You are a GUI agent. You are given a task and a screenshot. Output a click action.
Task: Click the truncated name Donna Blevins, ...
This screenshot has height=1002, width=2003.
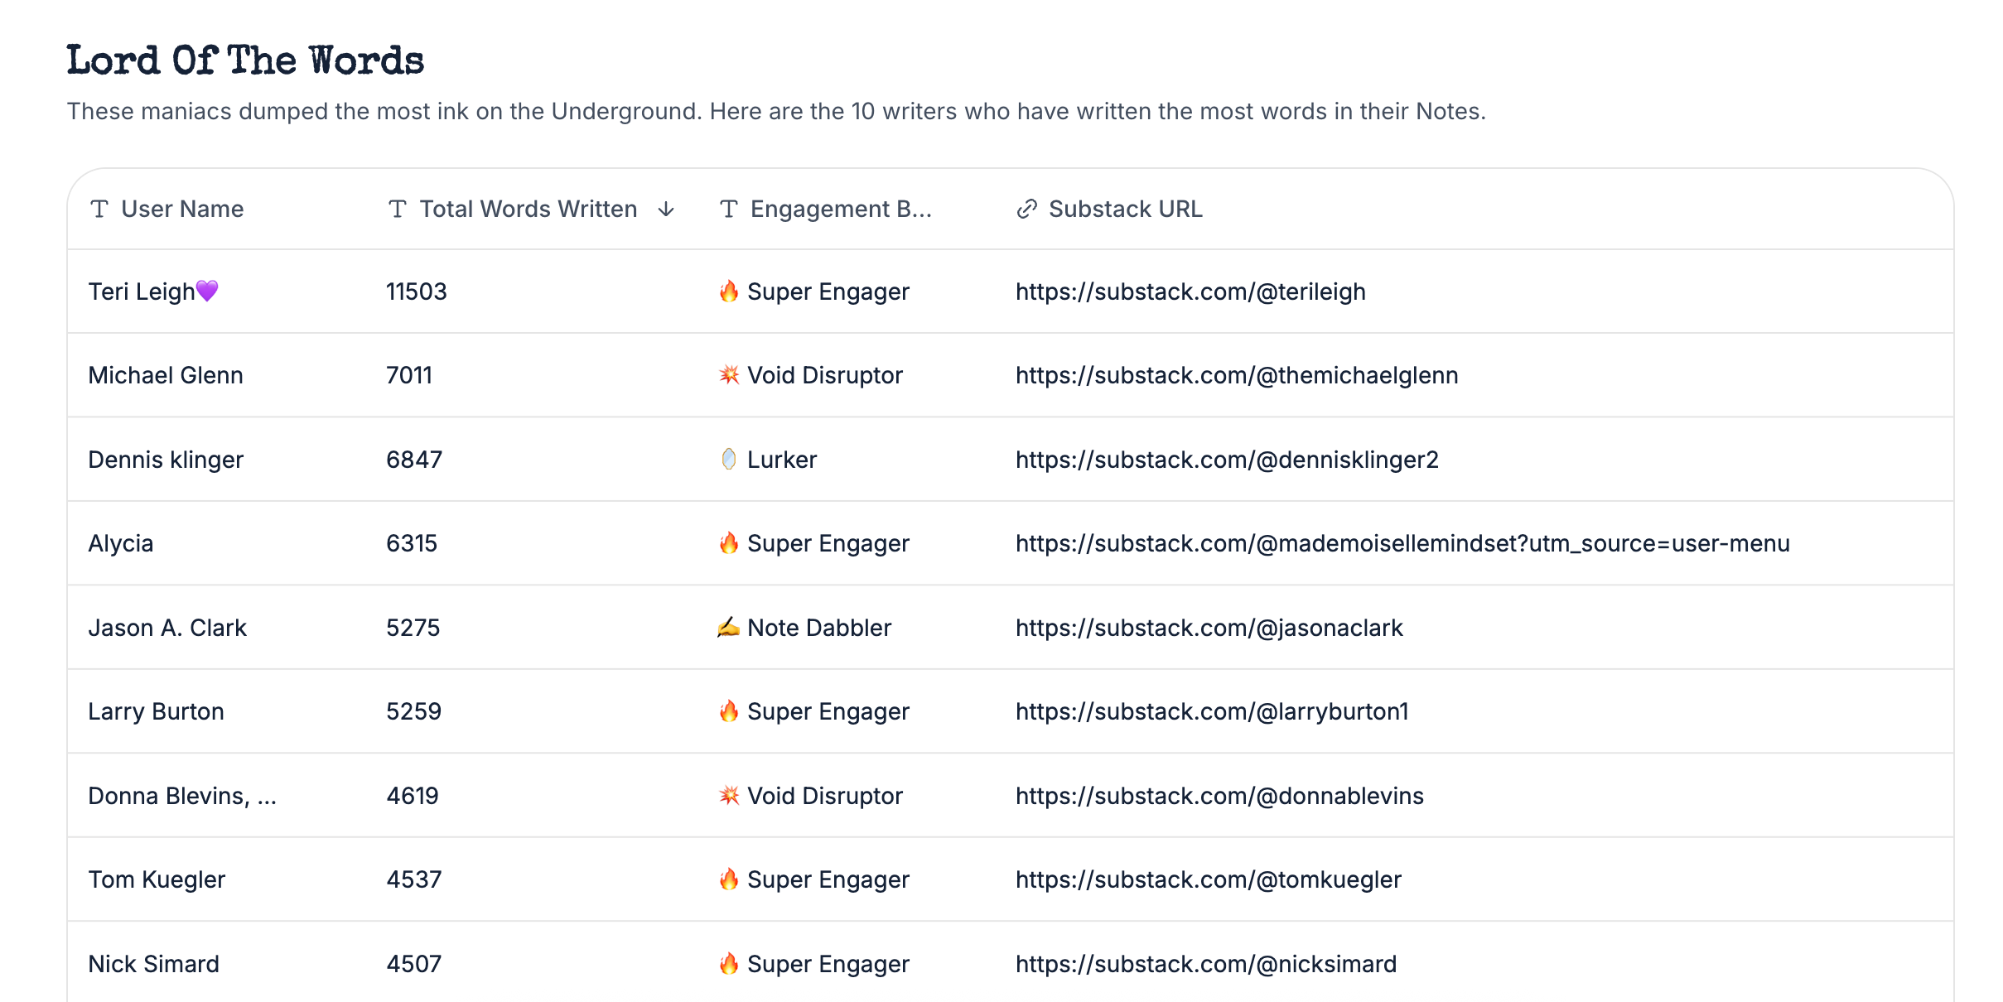click(182, 796)
